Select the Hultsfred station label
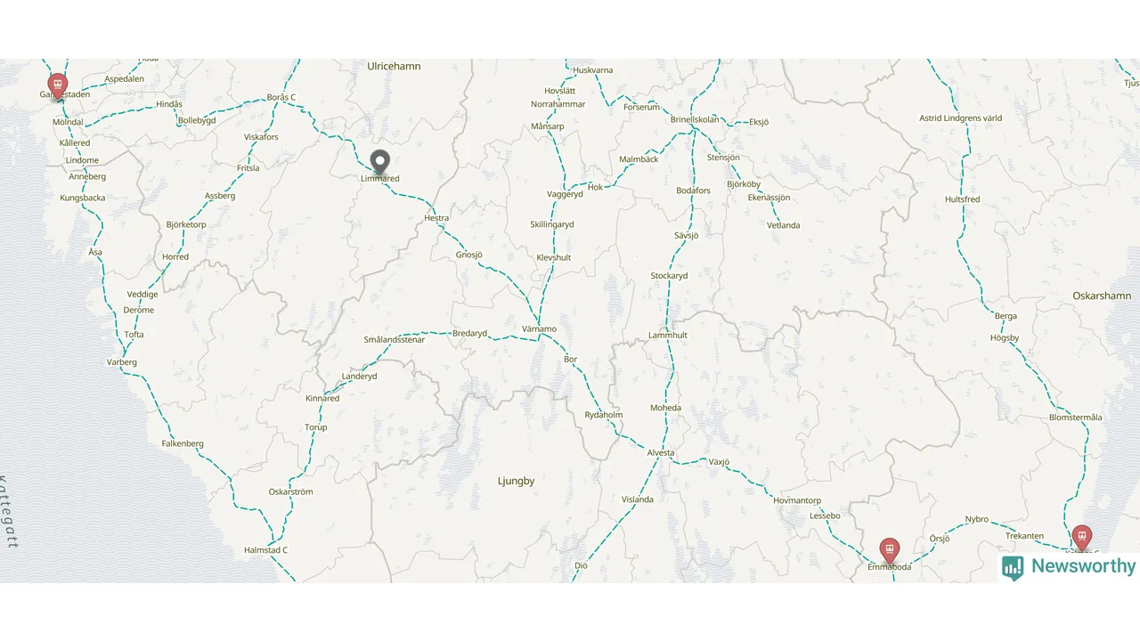Screen dimensions: 1140x641 click(962, 199)
